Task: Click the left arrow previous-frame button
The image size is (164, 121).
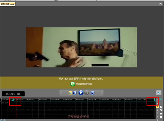Action: click(x=61, y=93)
